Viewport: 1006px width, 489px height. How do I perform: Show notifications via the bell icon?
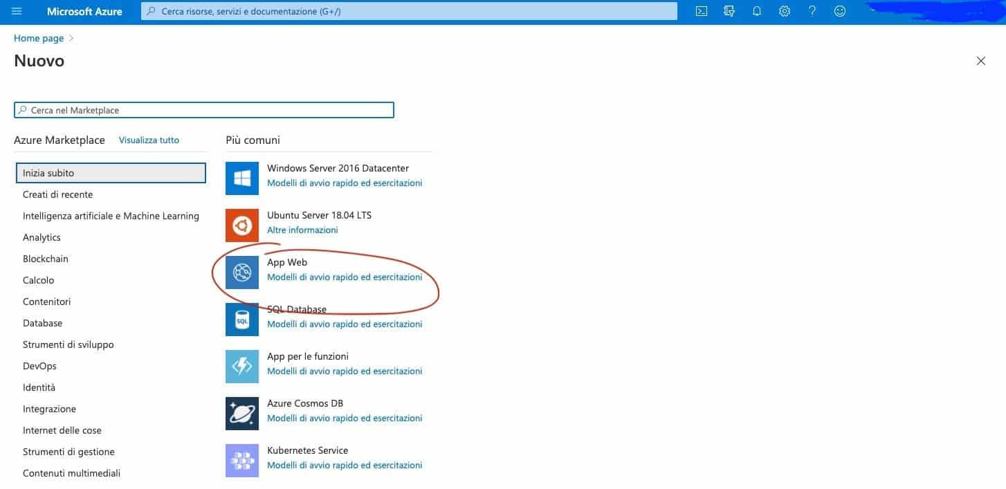pos(757,11)
